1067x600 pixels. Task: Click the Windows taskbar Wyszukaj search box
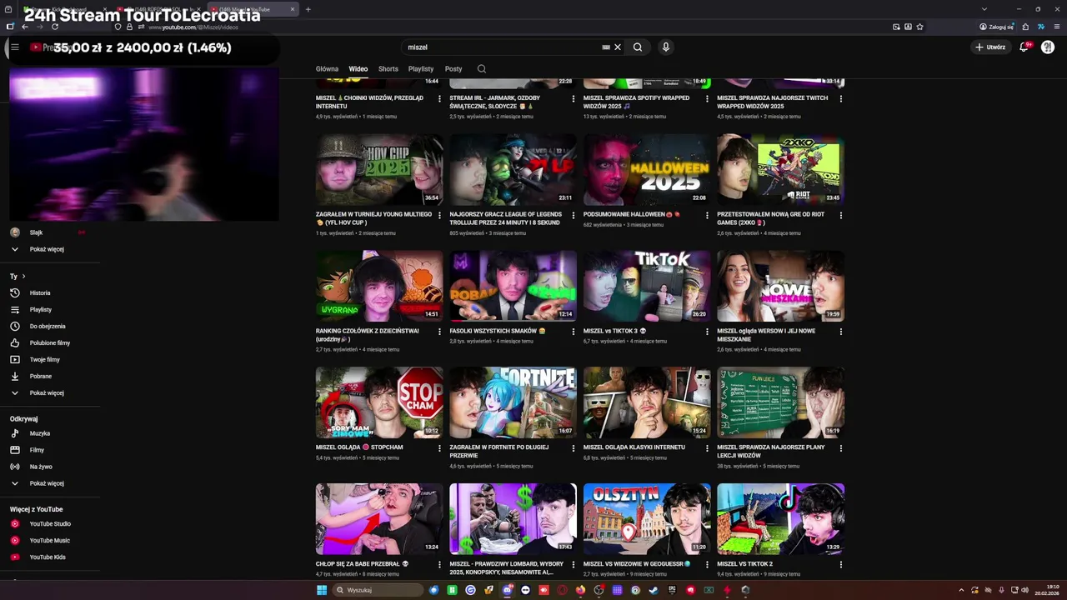(x=378, y=590)
